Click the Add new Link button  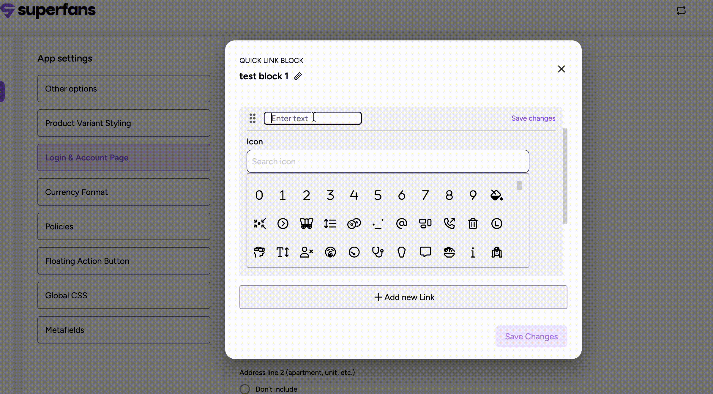click(403, 297)
